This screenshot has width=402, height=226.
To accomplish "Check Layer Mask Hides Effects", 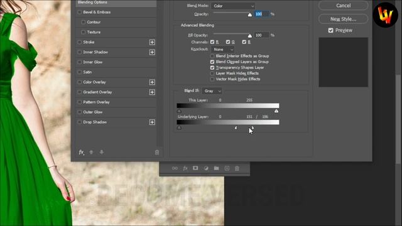I will [212, 73].
